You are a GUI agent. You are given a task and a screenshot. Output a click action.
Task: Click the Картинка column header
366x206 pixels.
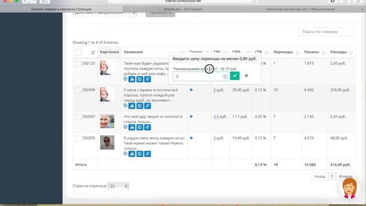click(x=109, y=52)
